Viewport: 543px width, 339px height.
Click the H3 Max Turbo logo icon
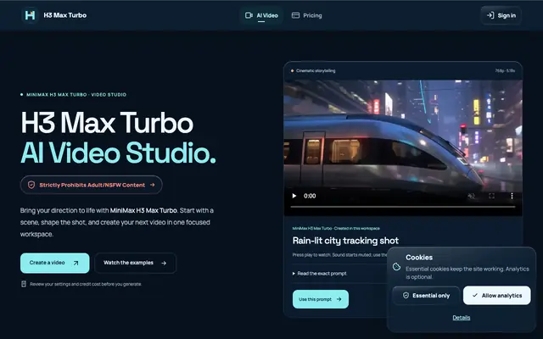[x=31, y=15]
